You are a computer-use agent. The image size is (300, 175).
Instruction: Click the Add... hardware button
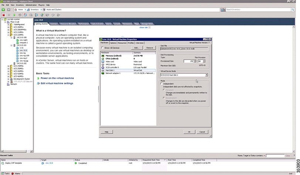tap(136, 48)
